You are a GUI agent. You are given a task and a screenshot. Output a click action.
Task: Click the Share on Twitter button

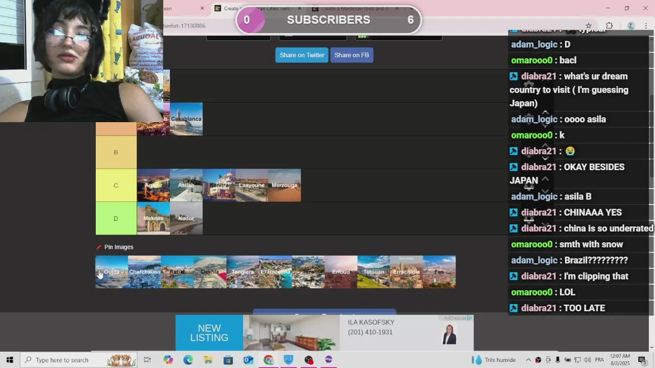(x=302, y=55)
